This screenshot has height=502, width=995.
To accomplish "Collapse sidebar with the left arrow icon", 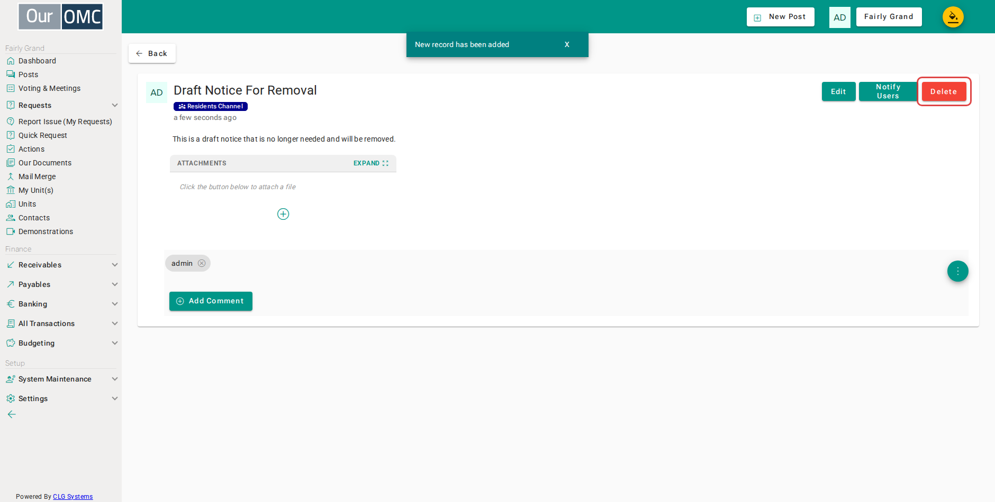I will pyautogui.click(x=12, y=414).
